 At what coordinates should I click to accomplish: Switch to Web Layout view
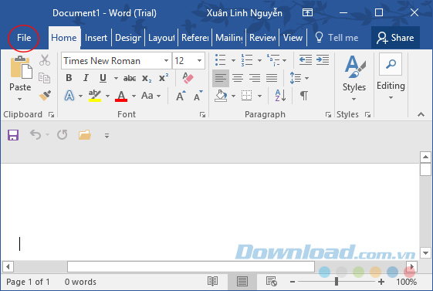[x=272, y=281]
